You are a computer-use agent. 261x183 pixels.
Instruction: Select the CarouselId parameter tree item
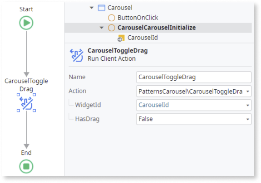click(143, 38)
